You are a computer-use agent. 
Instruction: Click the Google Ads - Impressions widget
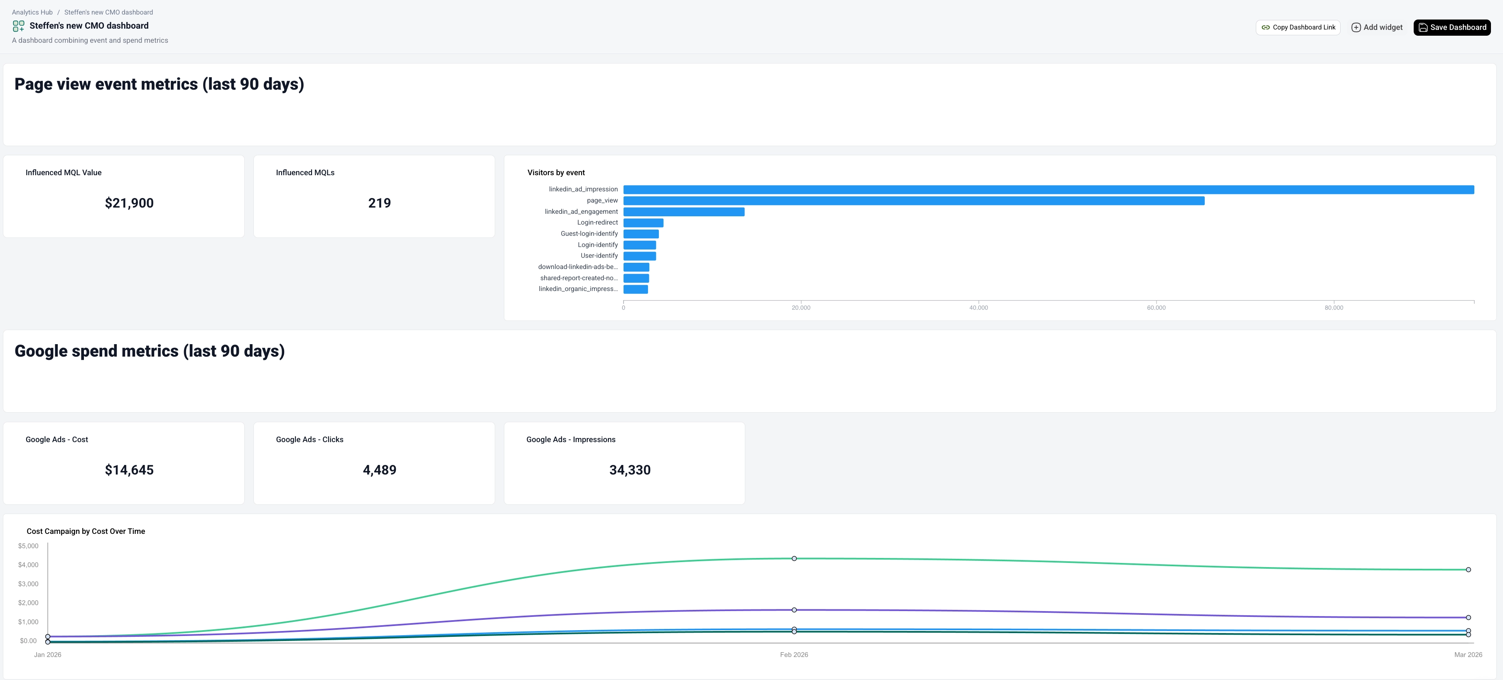click(624, 463)
